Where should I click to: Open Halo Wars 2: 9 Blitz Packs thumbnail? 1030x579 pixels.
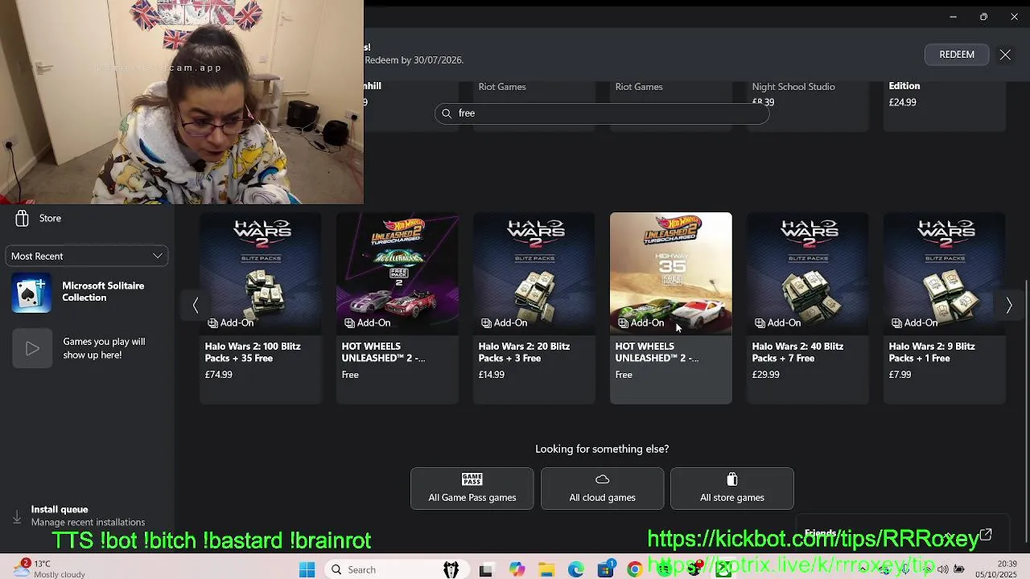[944, 273]
